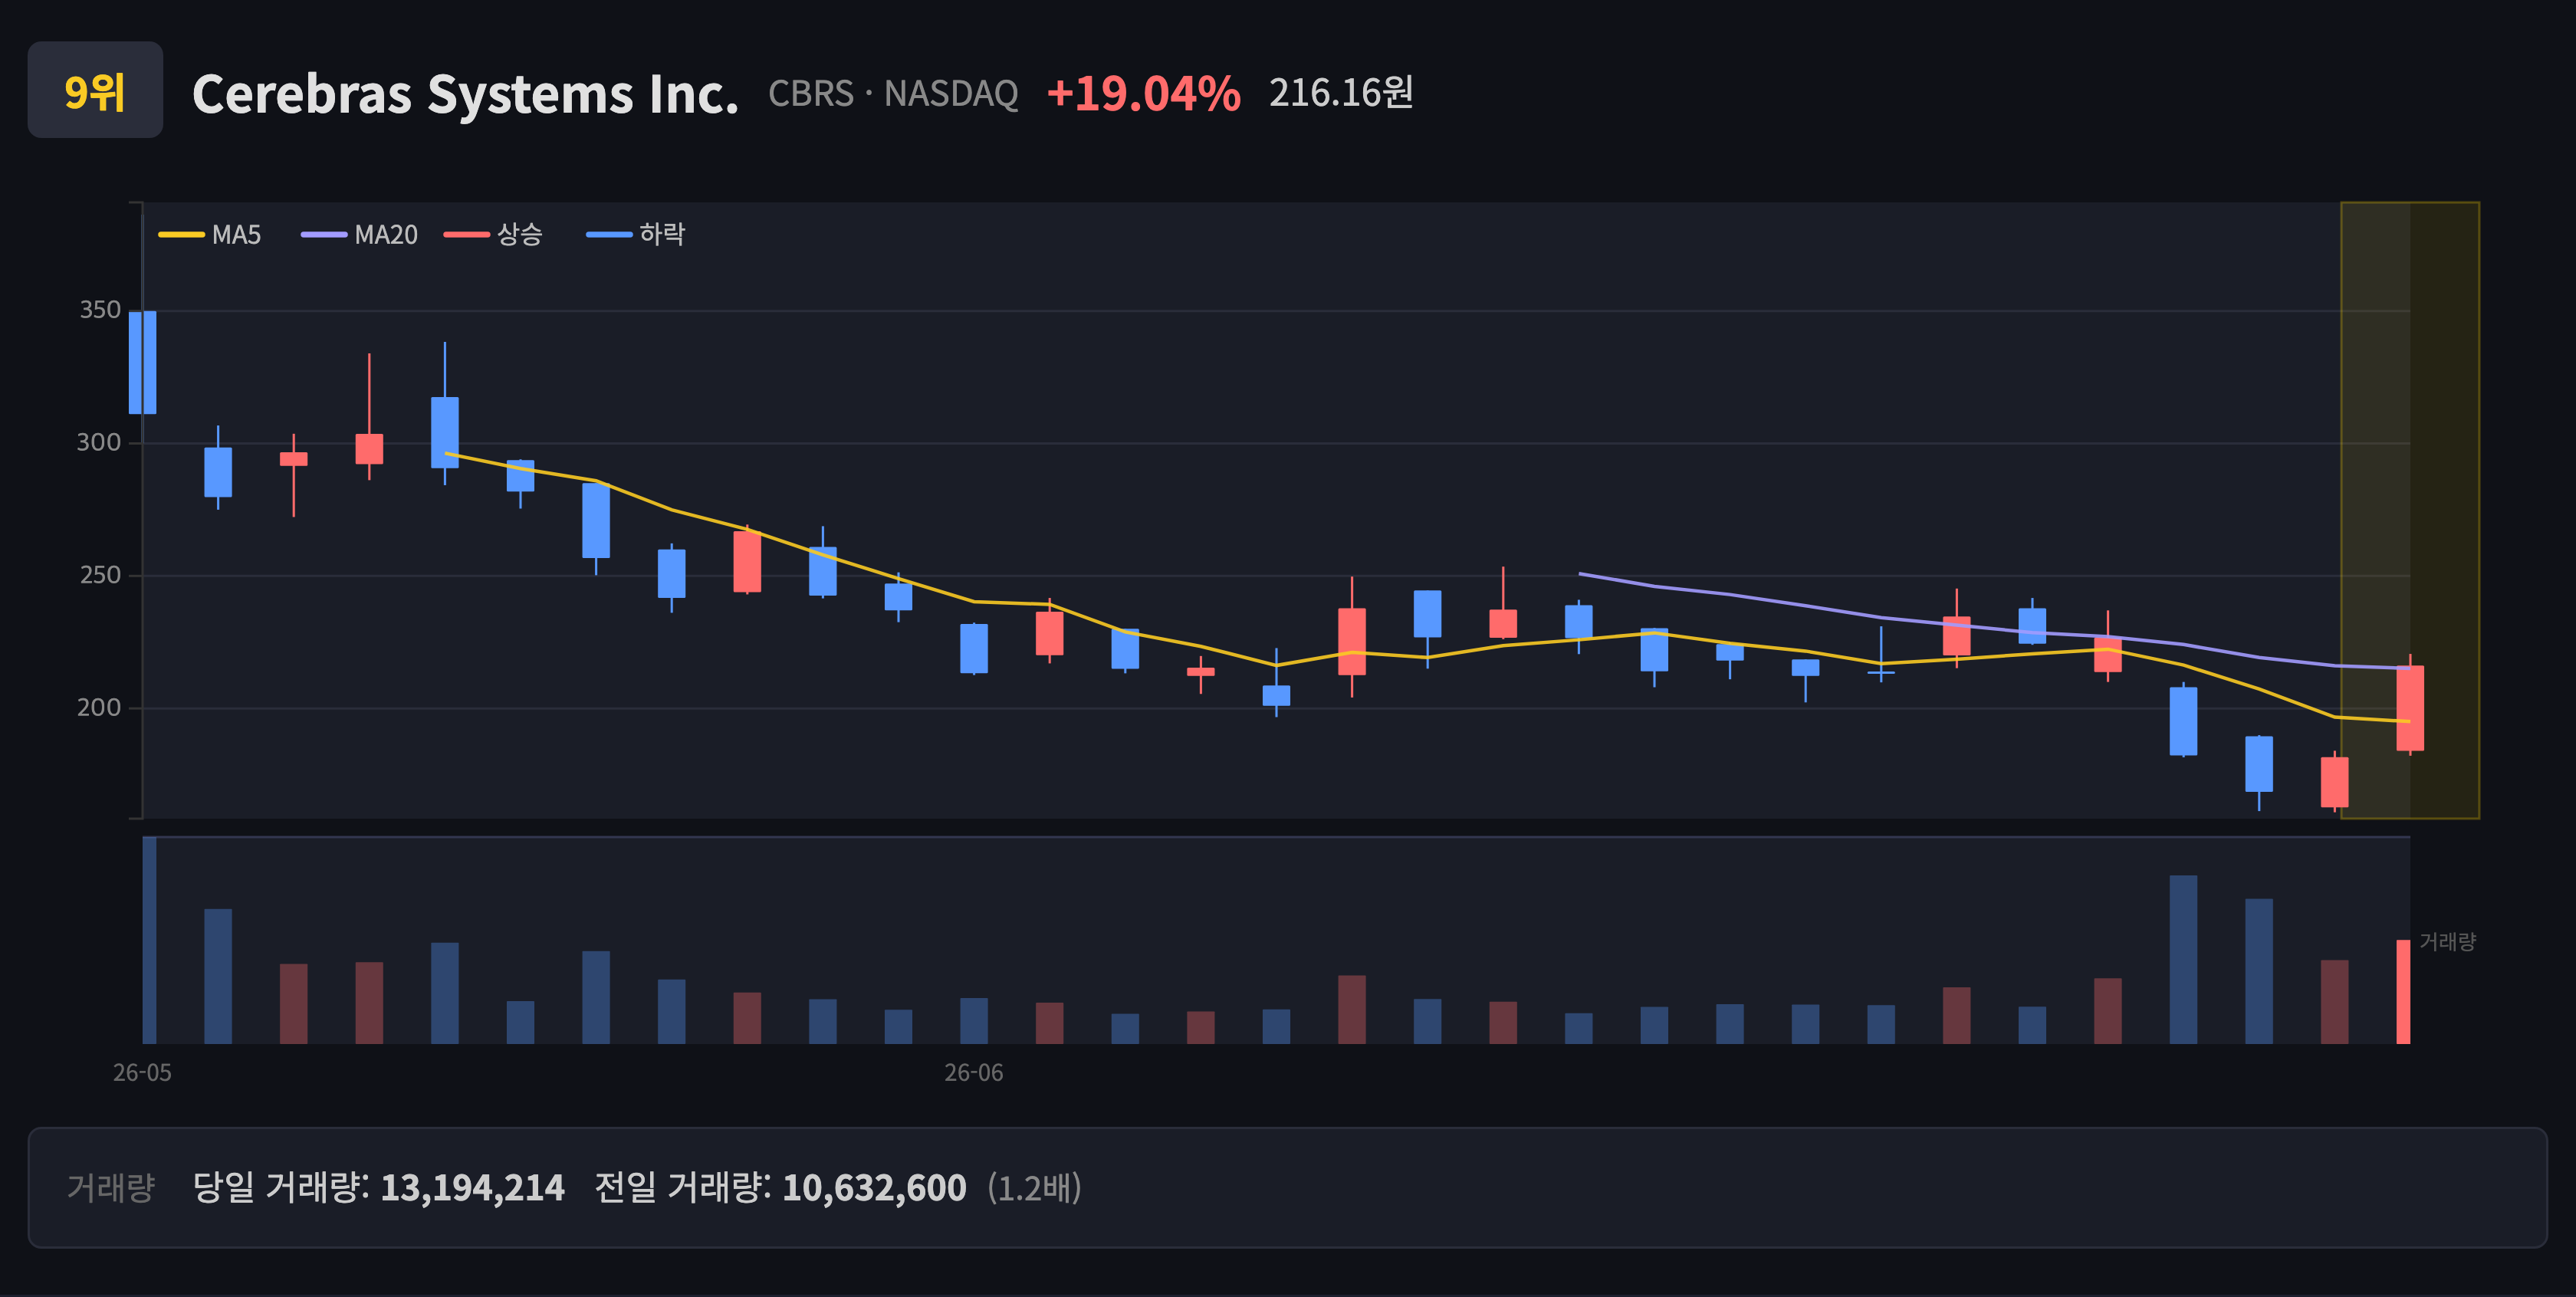This screenshot has width=2576, height=1297.
Task: Select the 당일 거래량 value 13,194,214
Action: pyautogui.click(x=473, y=1187)
